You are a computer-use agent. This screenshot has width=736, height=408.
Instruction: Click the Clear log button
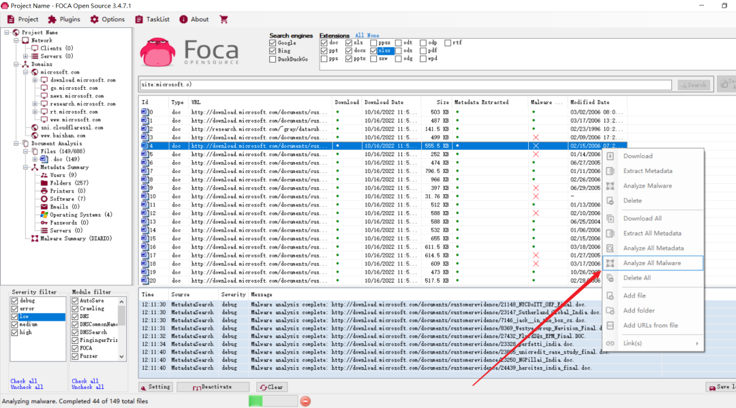pyautogui.click(x=271, y=387)
